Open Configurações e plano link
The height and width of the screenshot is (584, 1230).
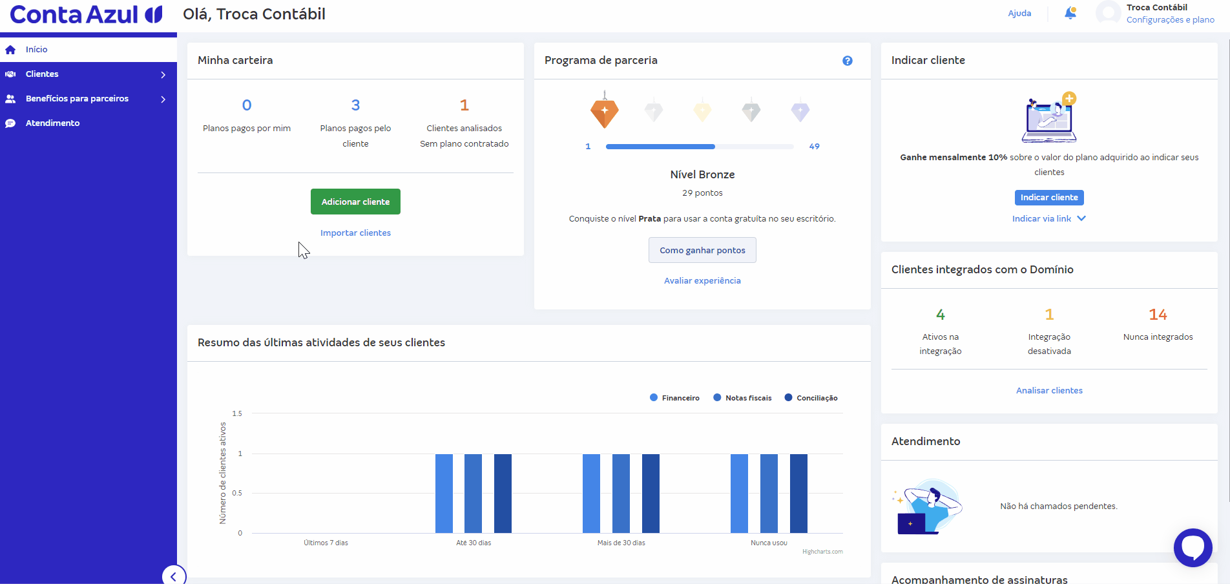(1170, 20)
